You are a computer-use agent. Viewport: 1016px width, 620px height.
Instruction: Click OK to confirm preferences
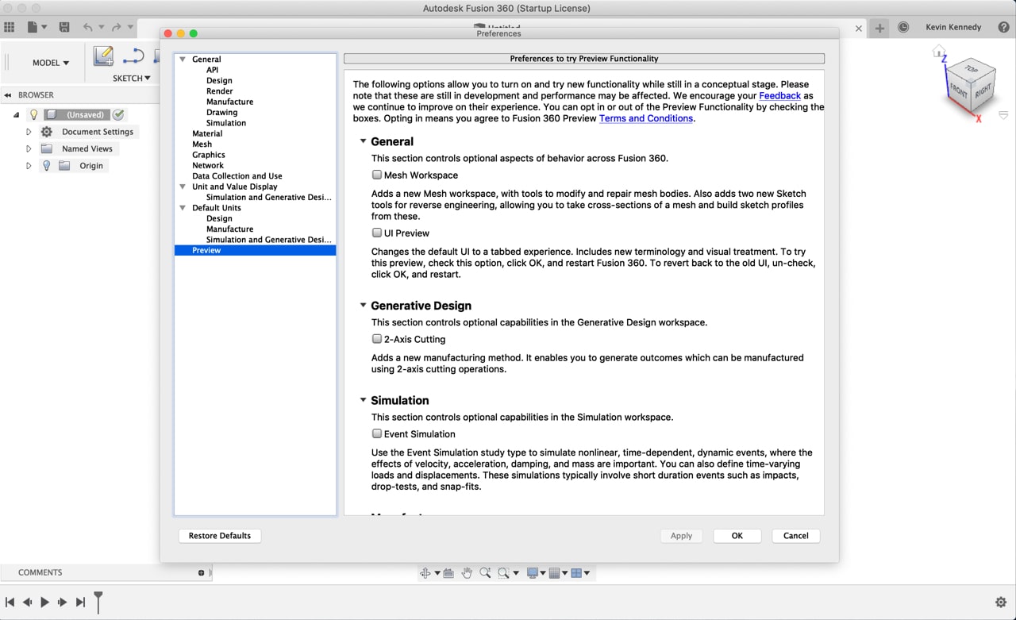tap(737, 536)
